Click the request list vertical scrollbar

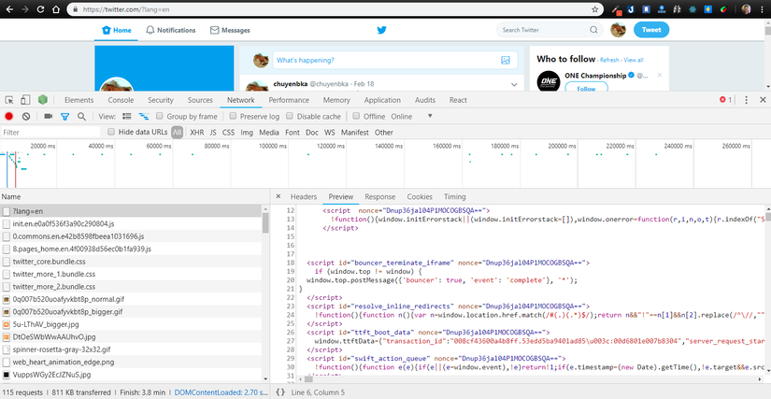pos(265,222)
